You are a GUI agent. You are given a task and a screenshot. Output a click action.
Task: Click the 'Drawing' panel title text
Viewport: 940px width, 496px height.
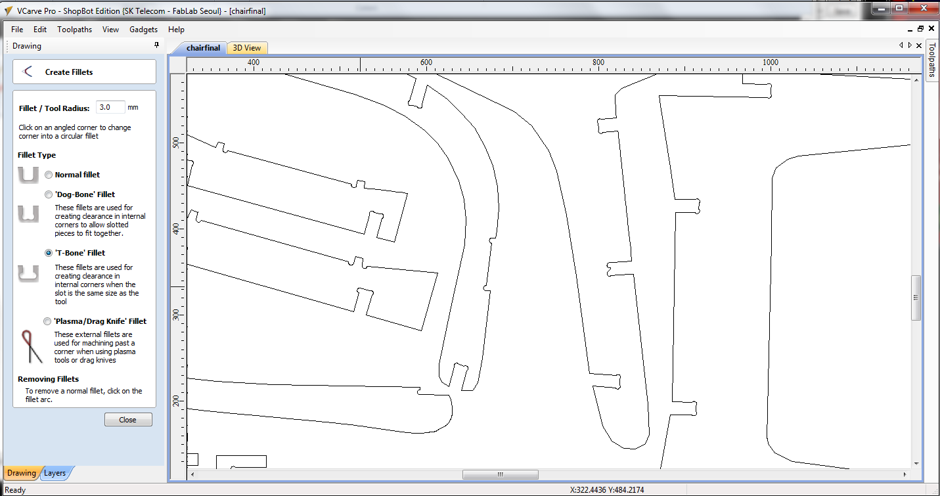(x=27, y=46)
